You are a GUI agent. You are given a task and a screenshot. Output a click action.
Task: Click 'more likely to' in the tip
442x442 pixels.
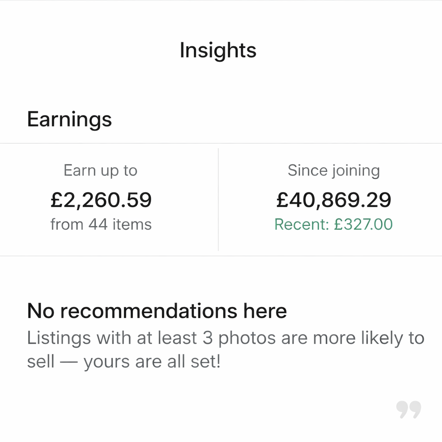(369, 338)
